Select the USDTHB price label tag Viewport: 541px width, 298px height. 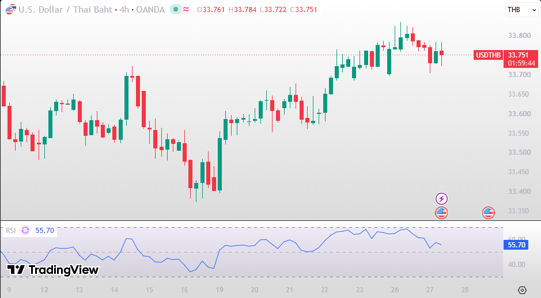tap(488, 55)
